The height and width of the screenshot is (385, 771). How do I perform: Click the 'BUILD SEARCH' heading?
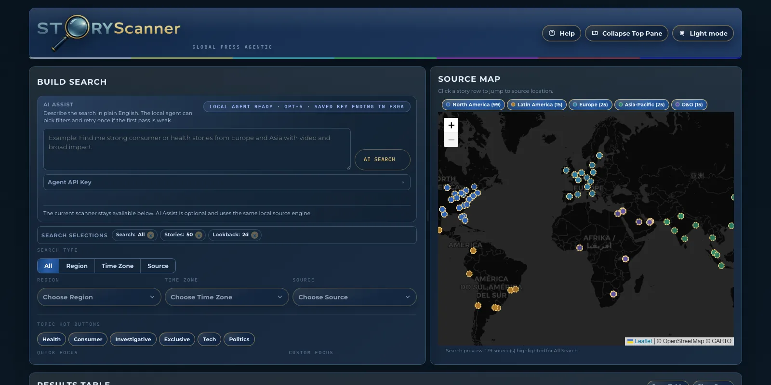[72, 82]
